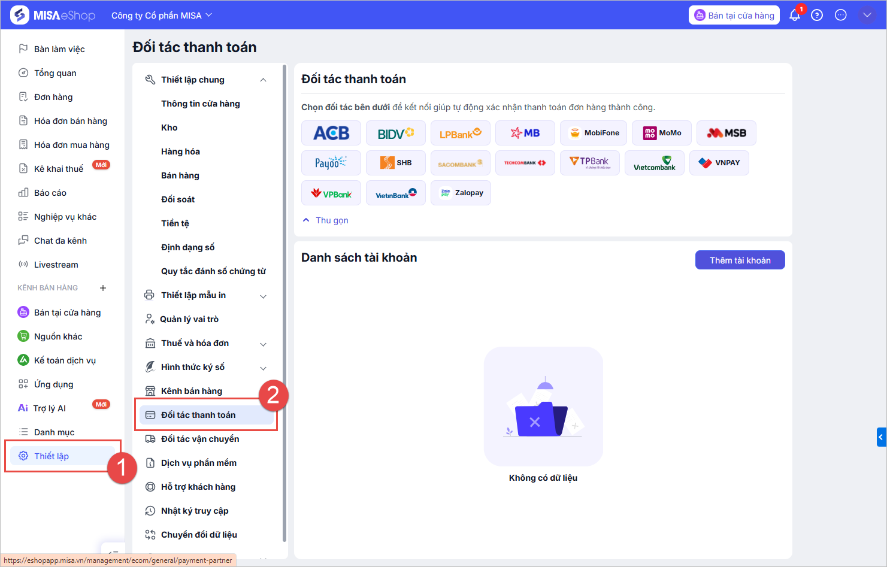Open Tổng quan overview
The image size is (887, 567).
(x=55, y=73)
